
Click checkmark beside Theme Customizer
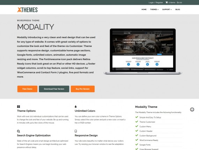click(x=137, y=122)
